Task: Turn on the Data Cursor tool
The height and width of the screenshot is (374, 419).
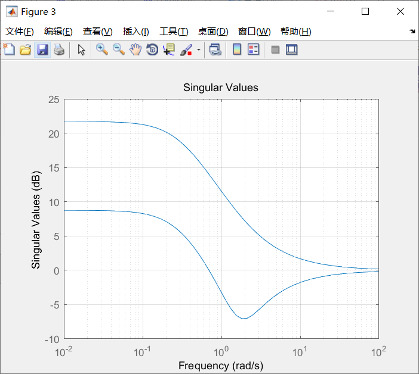Action: coord(169,50)
